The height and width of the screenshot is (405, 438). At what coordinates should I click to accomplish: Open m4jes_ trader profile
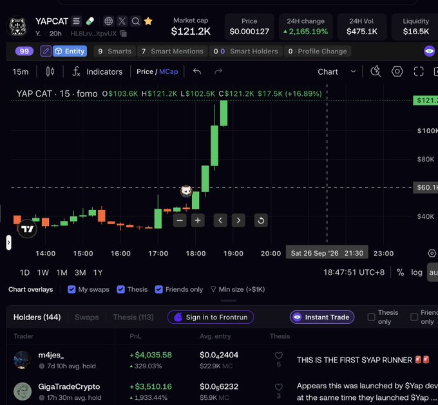[51, 355]
